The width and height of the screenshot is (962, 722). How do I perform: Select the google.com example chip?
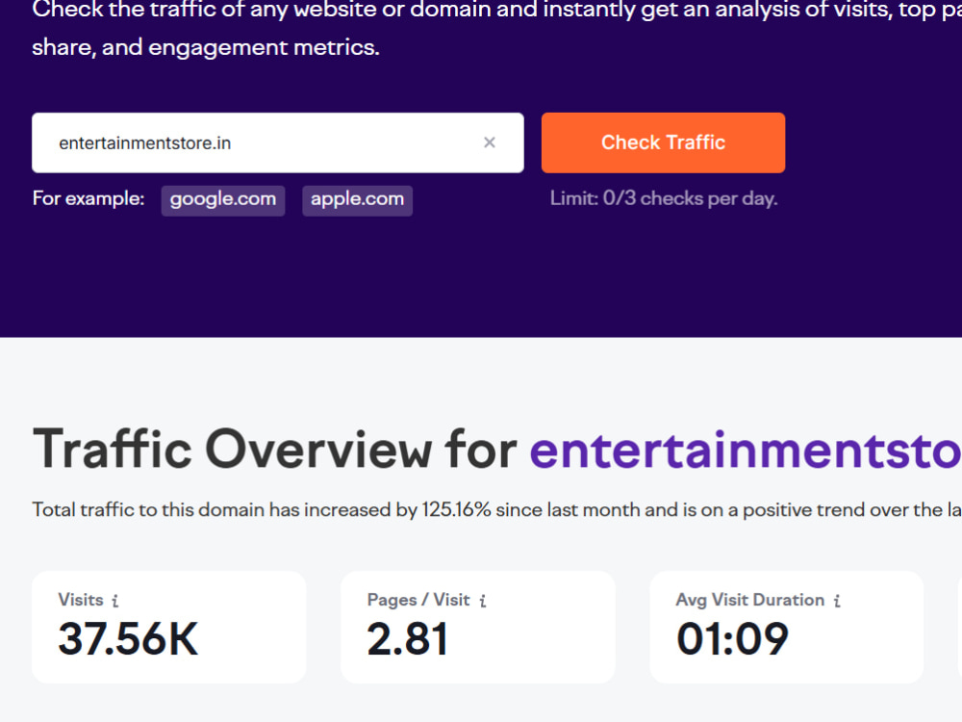coord(223,200)
